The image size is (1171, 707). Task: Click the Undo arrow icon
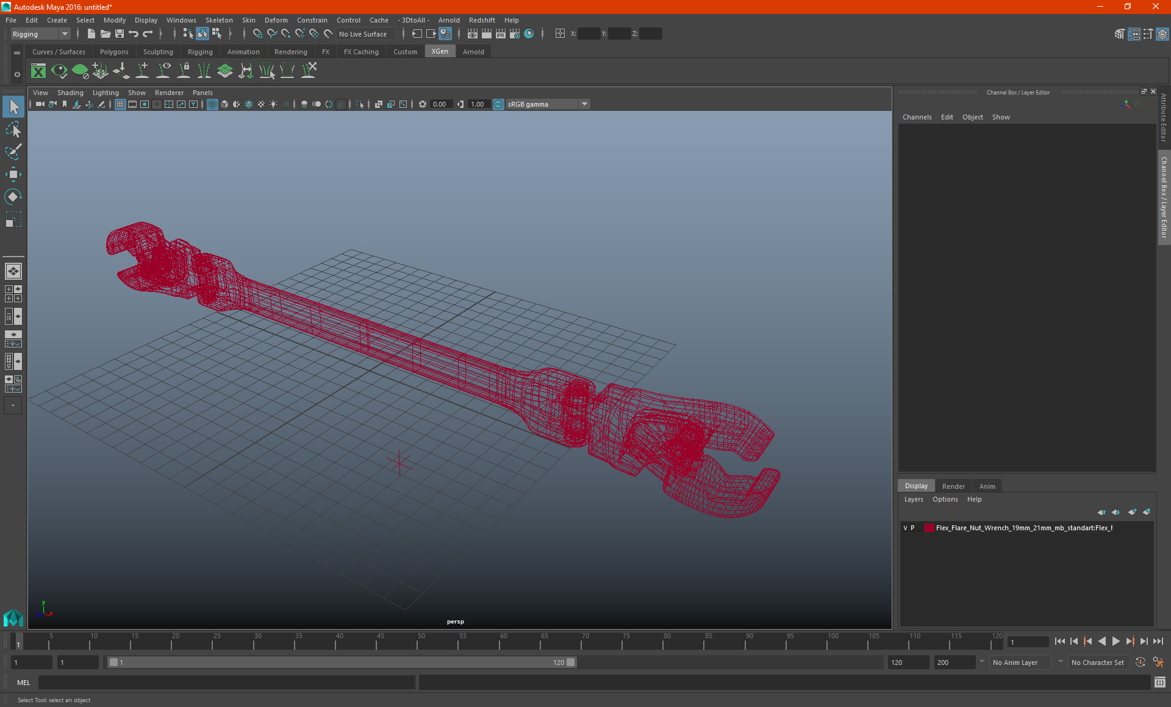click(134, 34)
